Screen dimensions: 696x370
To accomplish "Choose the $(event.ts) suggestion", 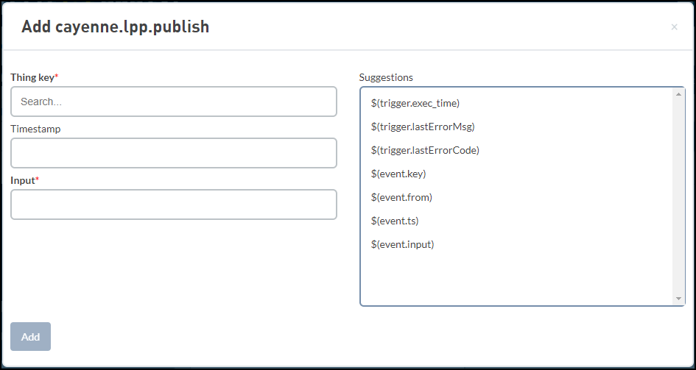I will pos(395,221).
